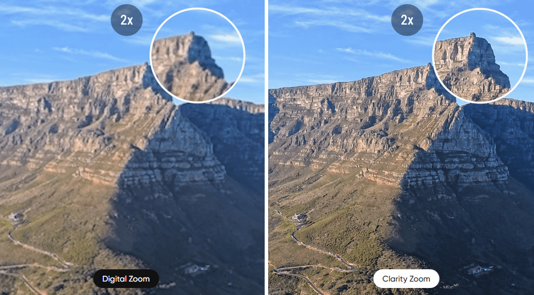Click the magnified rock tower in the left circle
The width and height of the screenshot is (534, 295).
tap(189, 67)
